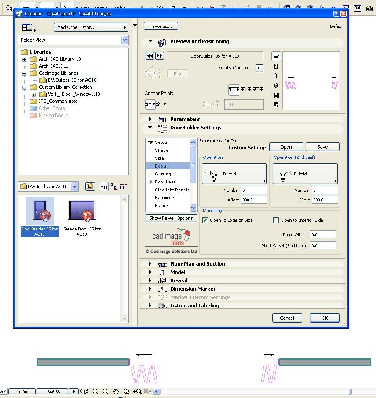Screen dimensions: 376x398
Task: Choose second reveal anchor option icon
Action: (x=246, y=89)
